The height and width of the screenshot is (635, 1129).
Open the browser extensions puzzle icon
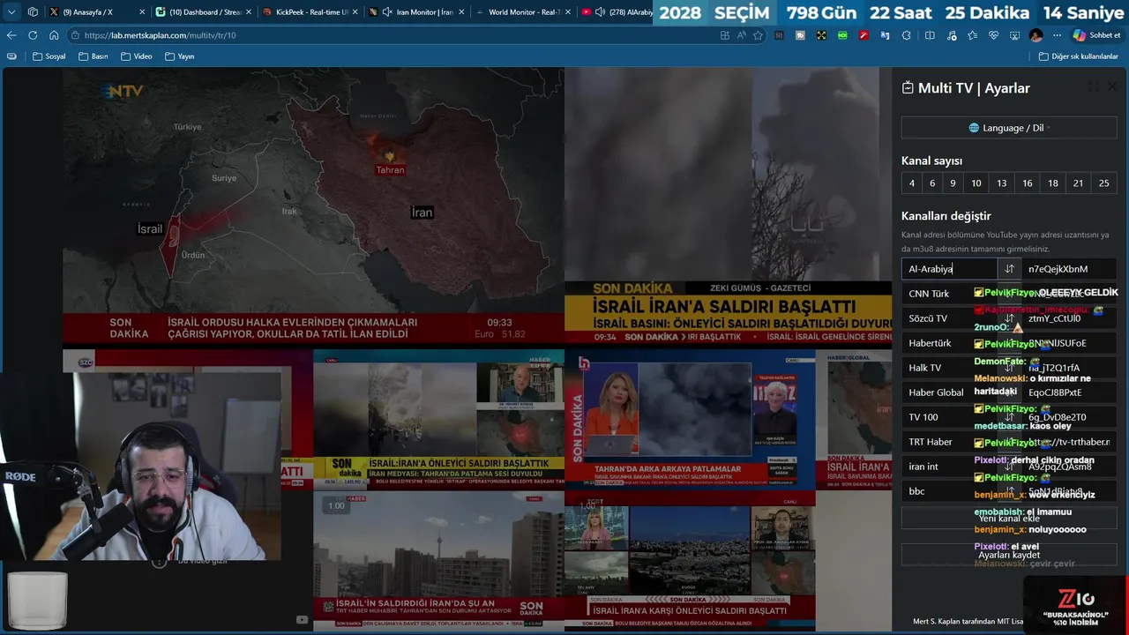907,35
